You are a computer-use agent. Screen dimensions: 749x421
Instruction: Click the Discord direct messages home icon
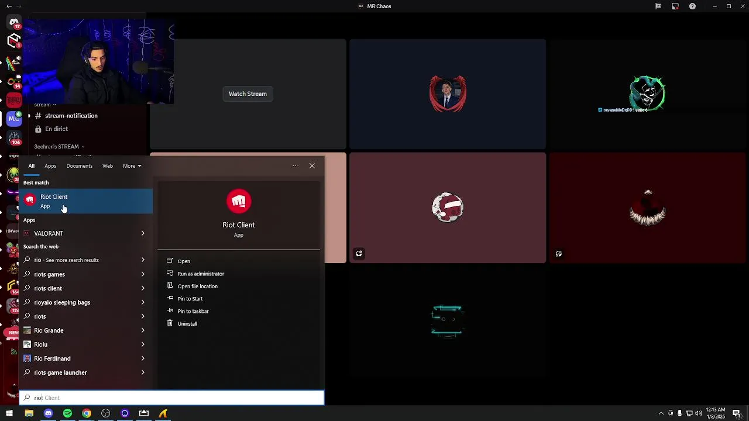pyautogui.click(x=14, y=23)
